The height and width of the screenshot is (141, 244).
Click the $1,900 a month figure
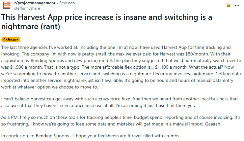[26, 67]
